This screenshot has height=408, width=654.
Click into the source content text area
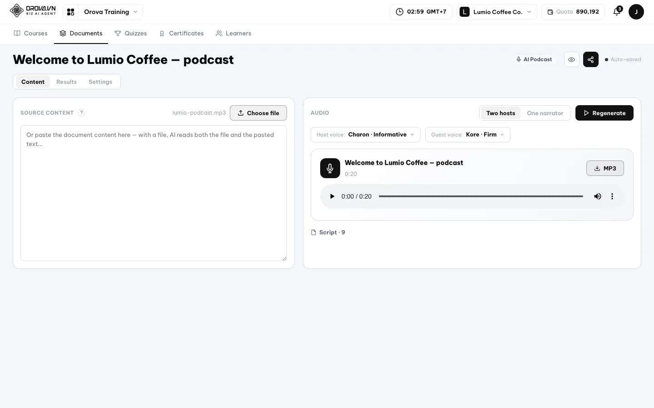click(154, 193)
